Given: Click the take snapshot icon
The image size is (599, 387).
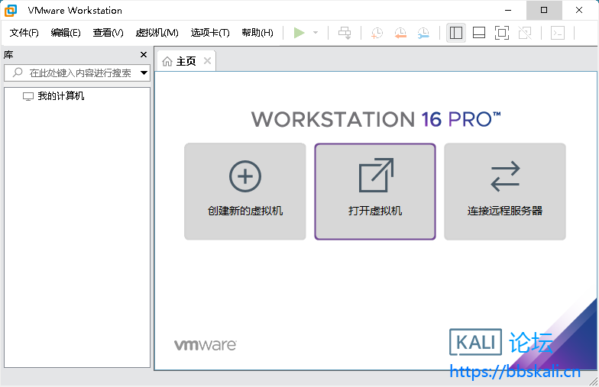Looking at the screenshot, I should (377, 33).
